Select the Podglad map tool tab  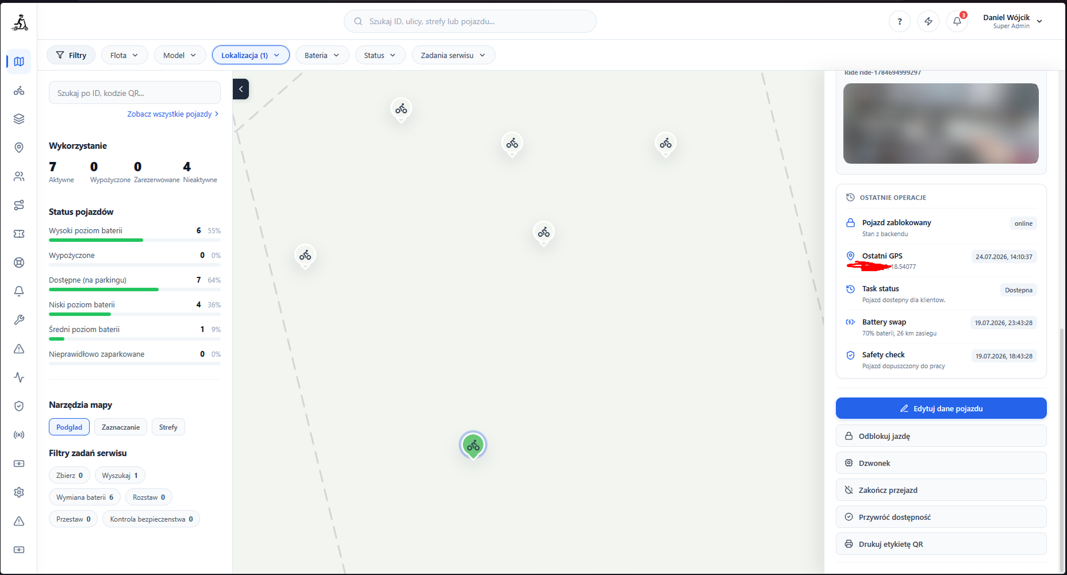[x=70, y=427]
